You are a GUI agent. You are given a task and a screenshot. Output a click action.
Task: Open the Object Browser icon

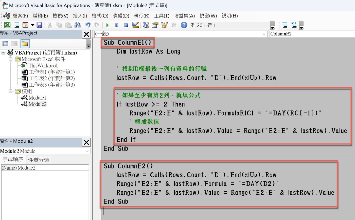coord(165,25)
